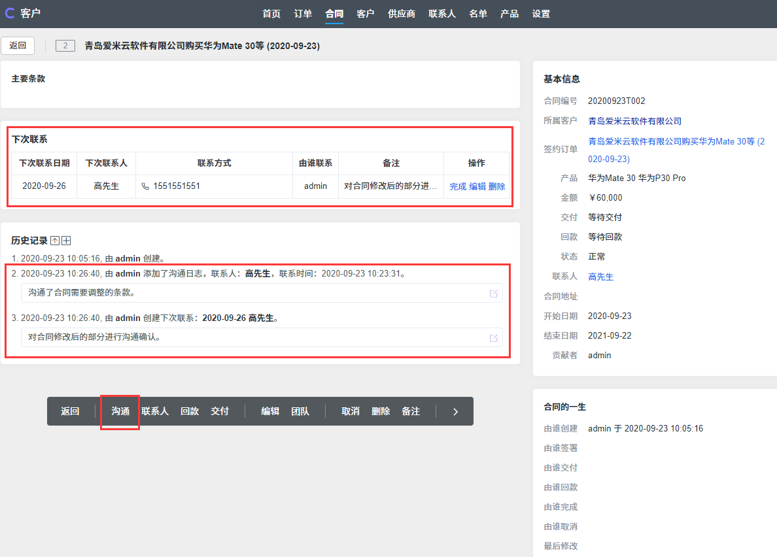The image size is (777, 557).
Task: Click 沟通 in the bottom action bar
Action: (120, 411)
